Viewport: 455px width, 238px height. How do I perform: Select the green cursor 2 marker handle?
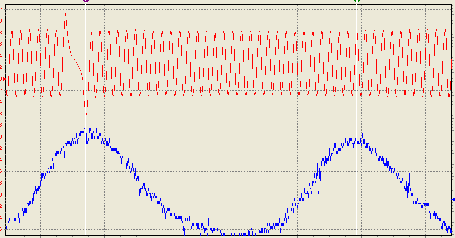pyautogui.click(x=357, y=1)
